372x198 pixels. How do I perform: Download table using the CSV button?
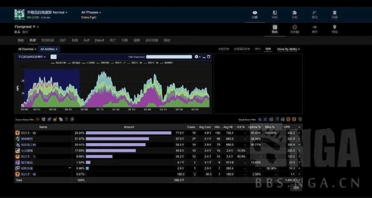[296, 188]
